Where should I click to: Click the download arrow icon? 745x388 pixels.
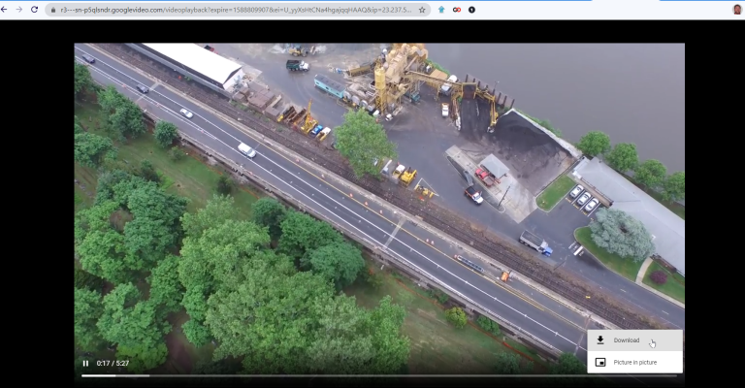click(x=600, y=340)
